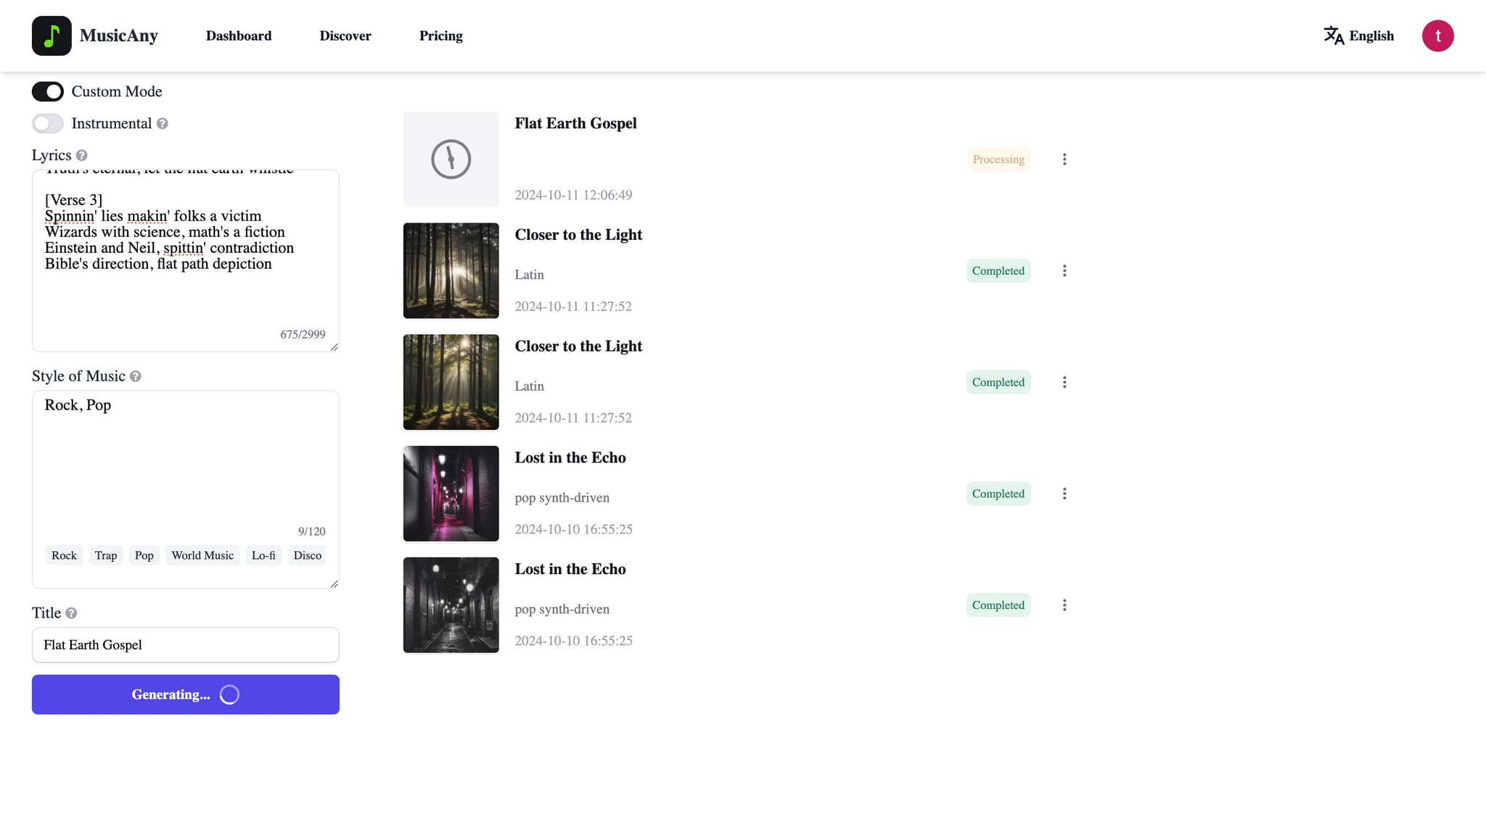Click the three-dot menu icon for Lost in the Echo (first)
This screenshot has height=817, width=1486.
1064,493
